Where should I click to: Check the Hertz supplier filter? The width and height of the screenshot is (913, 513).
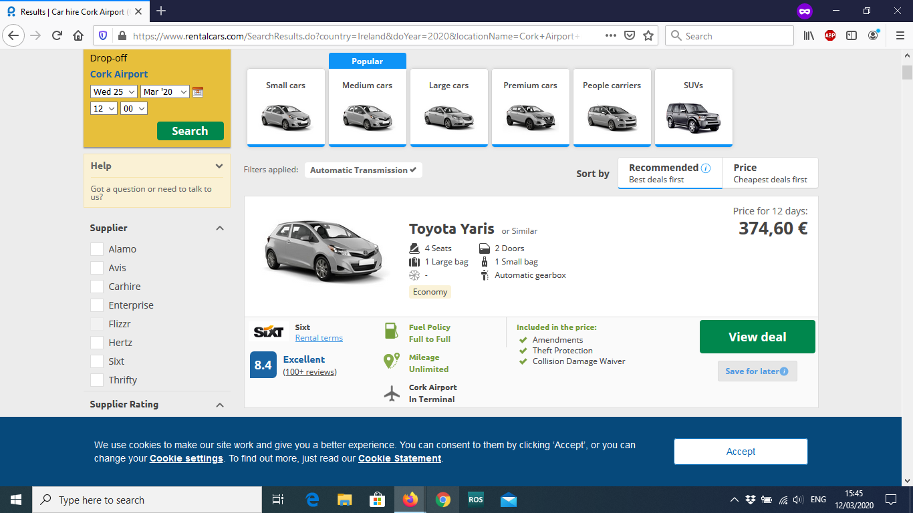pyautogui.click(x=96, y=343)
